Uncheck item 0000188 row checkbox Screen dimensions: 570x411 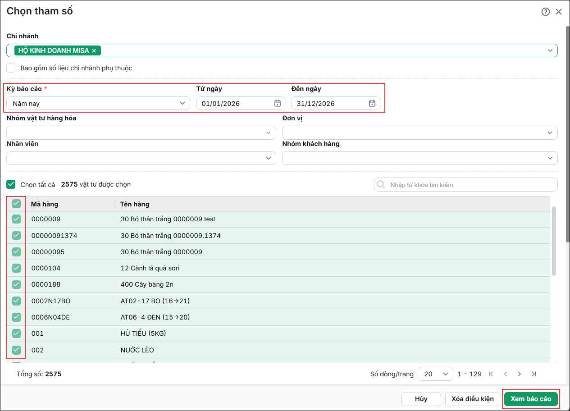point(16,284)
